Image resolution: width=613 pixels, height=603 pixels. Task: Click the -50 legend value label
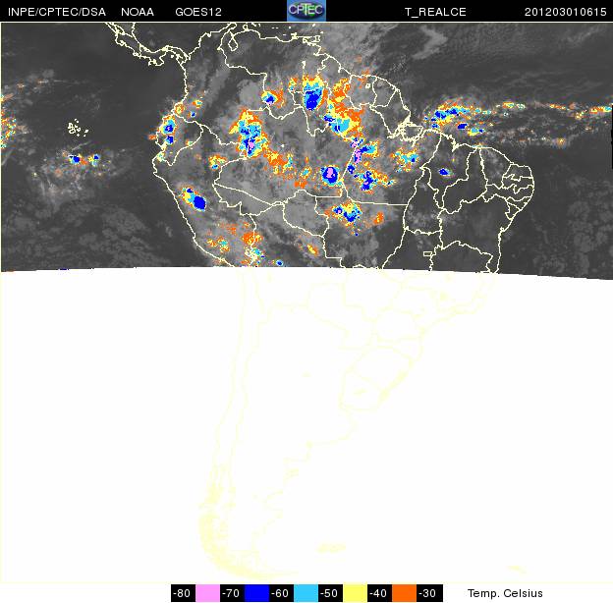point(330,593)
